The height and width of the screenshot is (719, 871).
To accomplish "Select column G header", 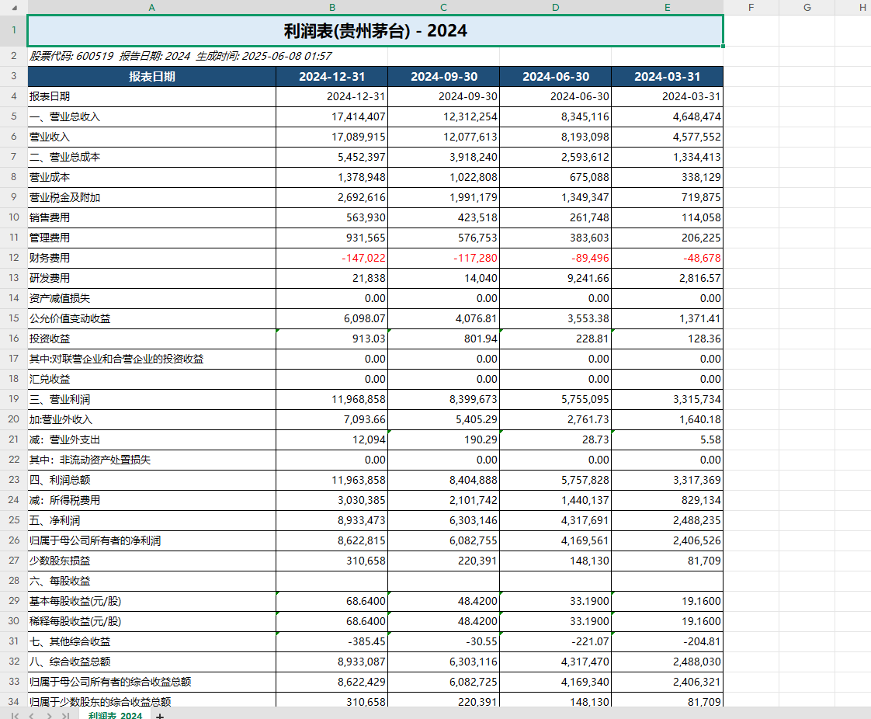I will 807,7.
